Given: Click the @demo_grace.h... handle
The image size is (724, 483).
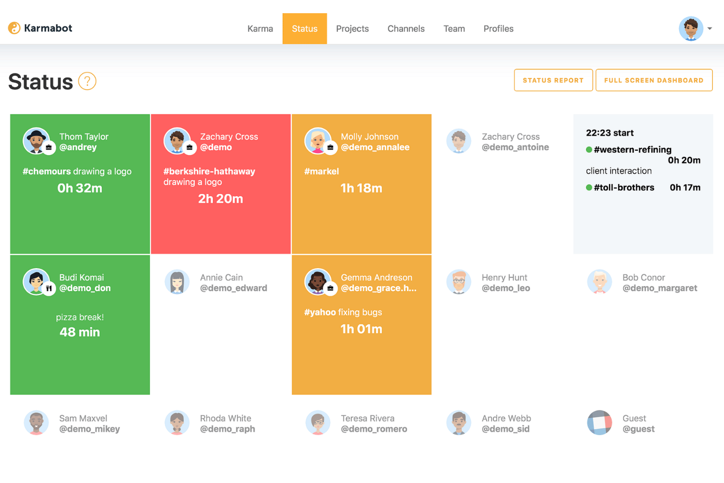Looking at the screenshot, I should coord(379,288).
